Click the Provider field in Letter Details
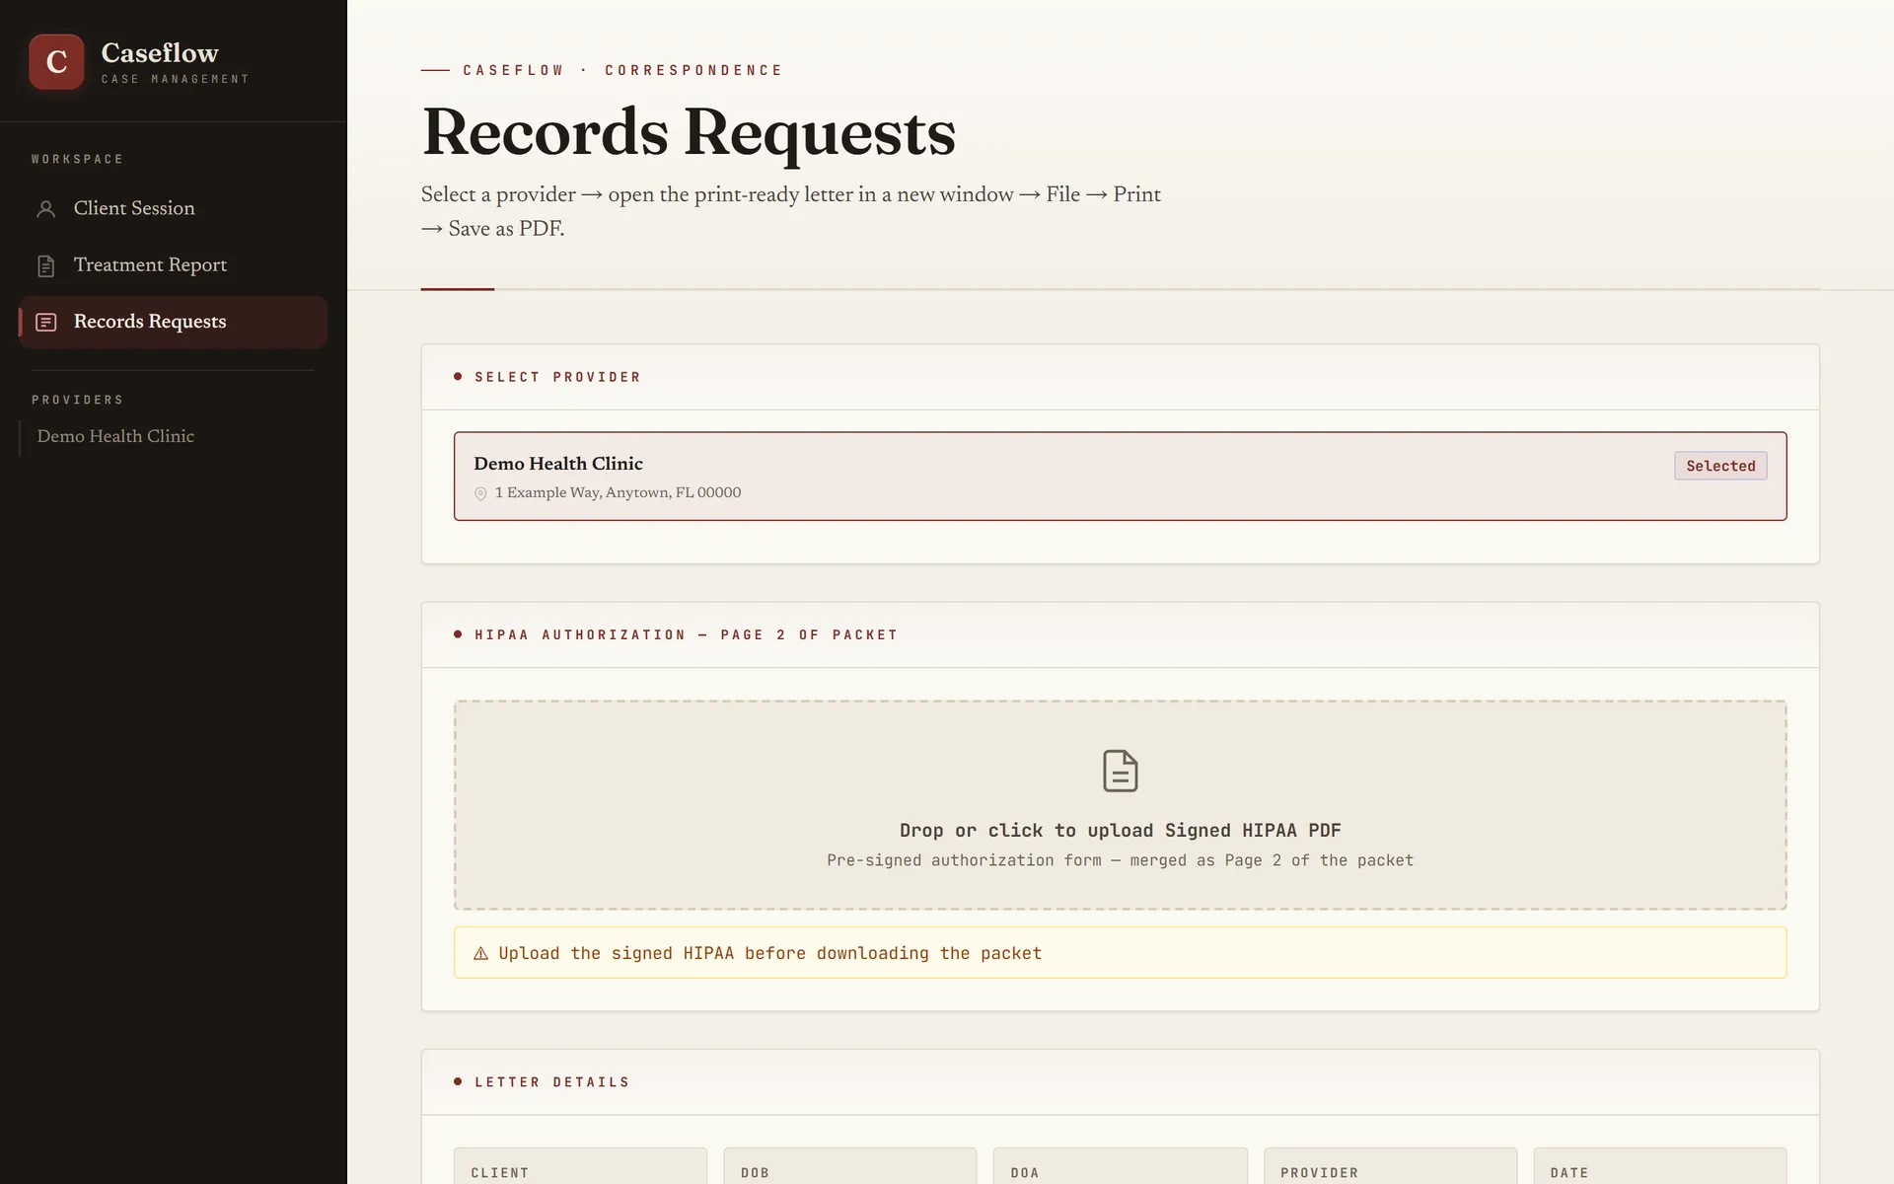 click(x=1390, y=1166)
